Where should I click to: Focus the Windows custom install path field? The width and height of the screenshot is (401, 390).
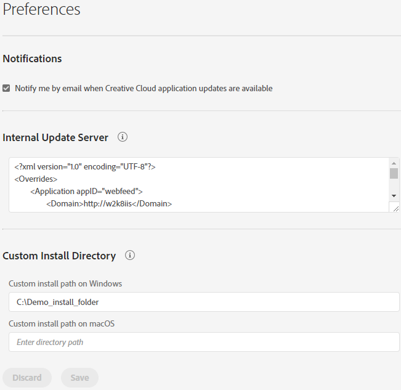click(204, 302)
